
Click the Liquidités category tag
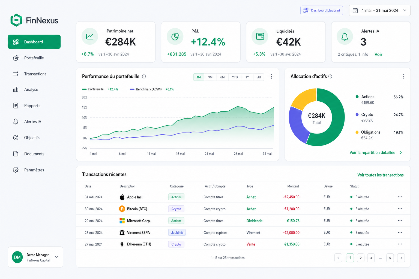coord(177,232)
